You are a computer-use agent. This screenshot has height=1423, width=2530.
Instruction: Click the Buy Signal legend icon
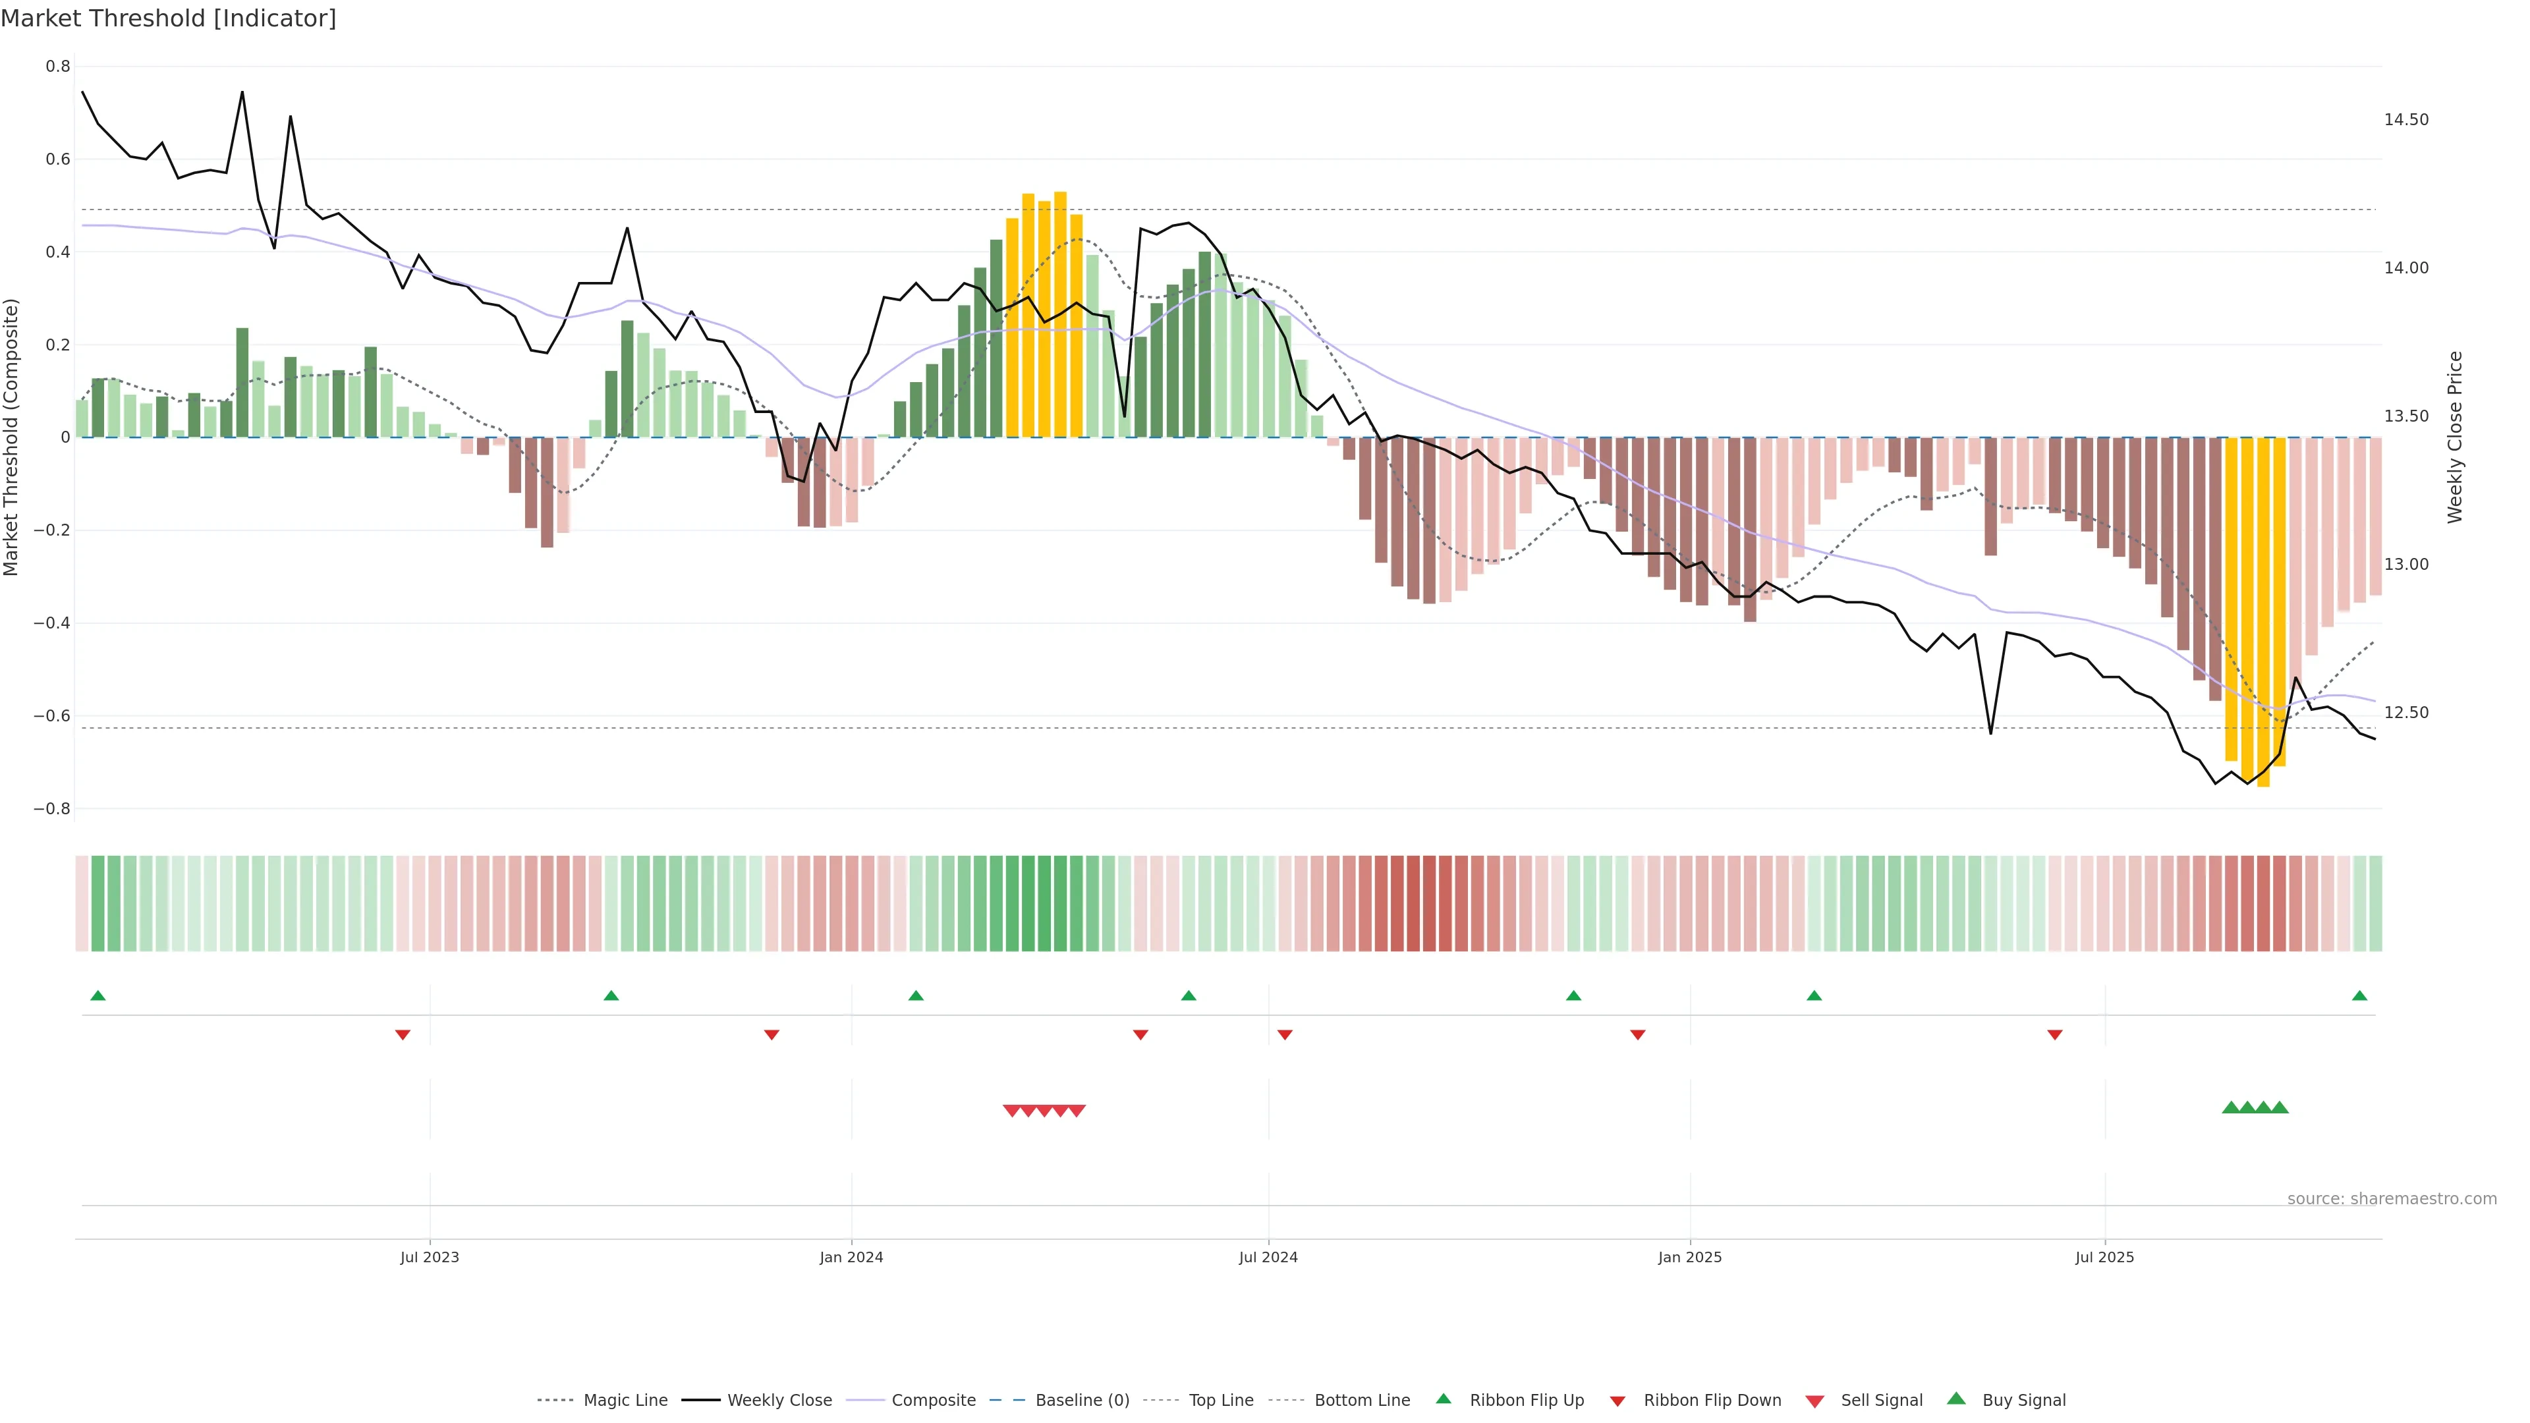[x=1956, y=1399]
